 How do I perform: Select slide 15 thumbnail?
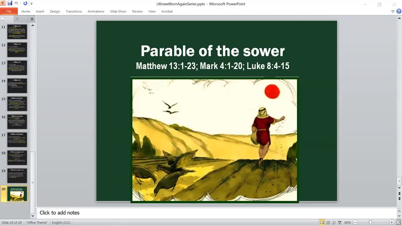(x=17, y=104)
